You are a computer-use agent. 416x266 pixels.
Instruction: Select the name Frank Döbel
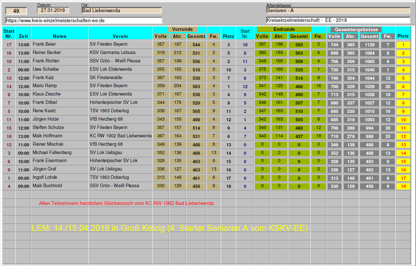(x=45, y=102)
